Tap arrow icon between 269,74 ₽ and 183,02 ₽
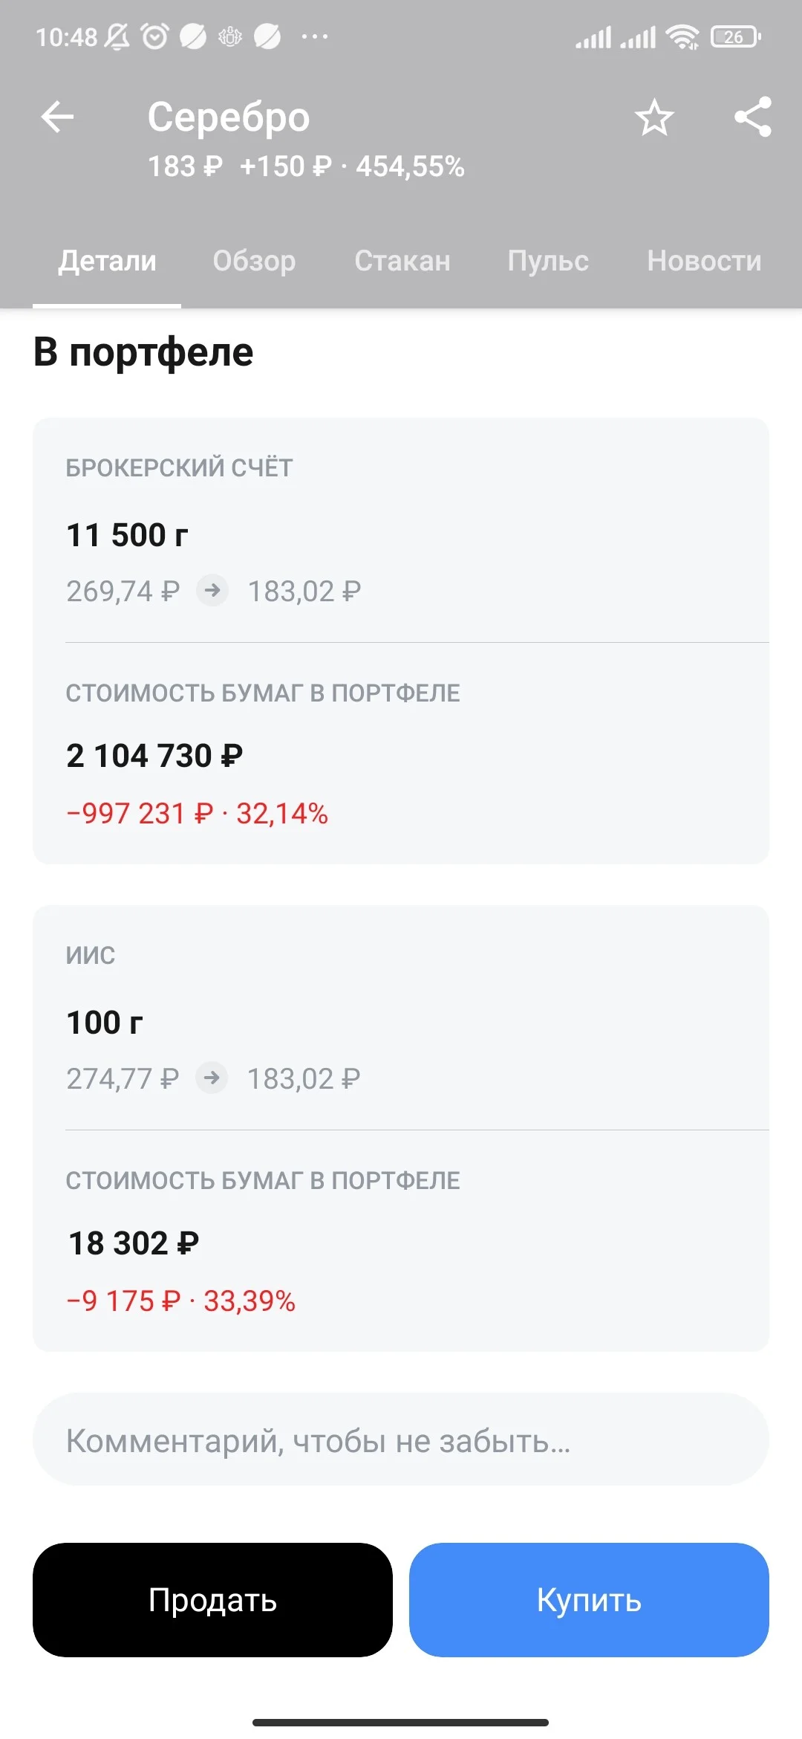 coord(212,591)
